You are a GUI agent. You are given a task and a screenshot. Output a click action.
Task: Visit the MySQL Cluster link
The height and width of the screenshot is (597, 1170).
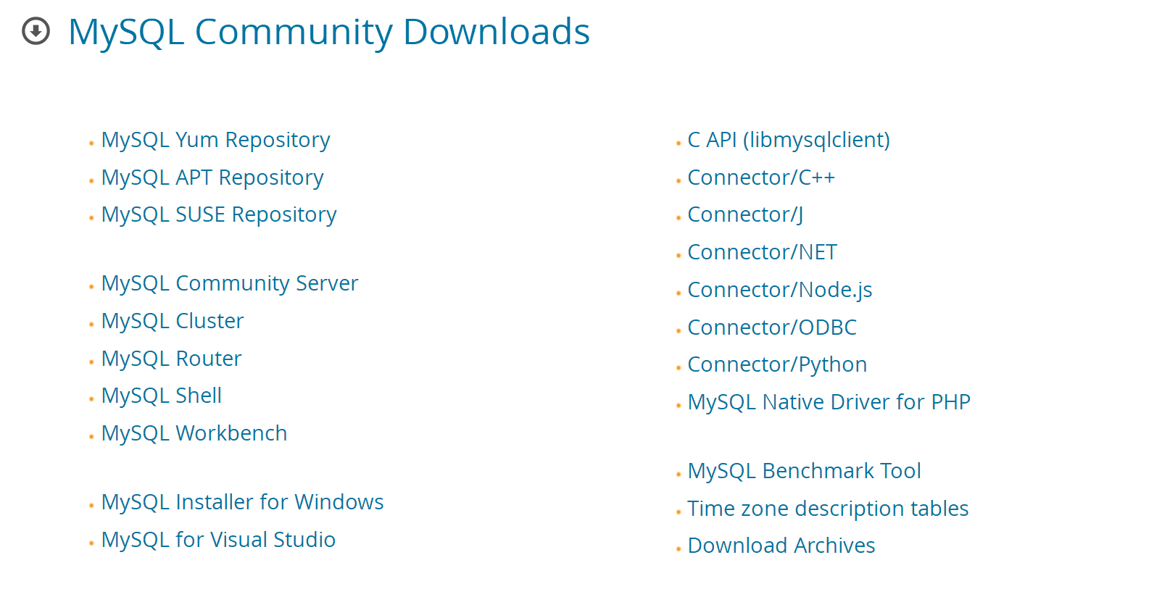point(173,321)
